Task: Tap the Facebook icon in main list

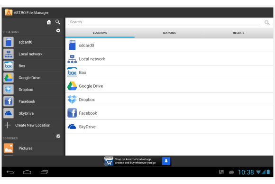Action: [72, 113]
